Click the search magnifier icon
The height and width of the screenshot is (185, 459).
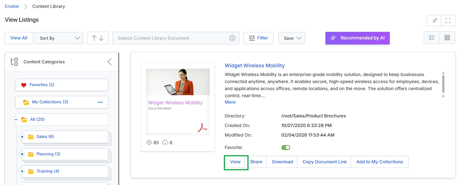232,38
